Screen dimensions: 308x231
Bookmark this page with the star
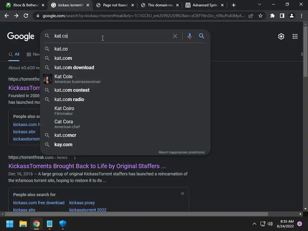pos(260,16)
